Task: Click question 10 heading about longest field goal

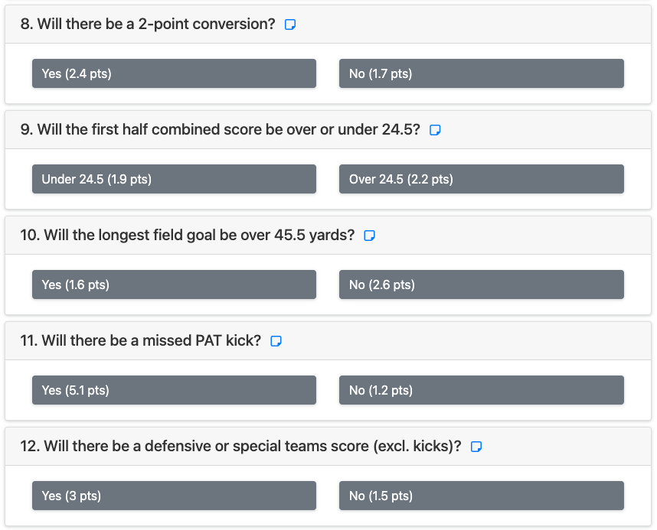Action: pyautogui.click(x=188, y=236)
